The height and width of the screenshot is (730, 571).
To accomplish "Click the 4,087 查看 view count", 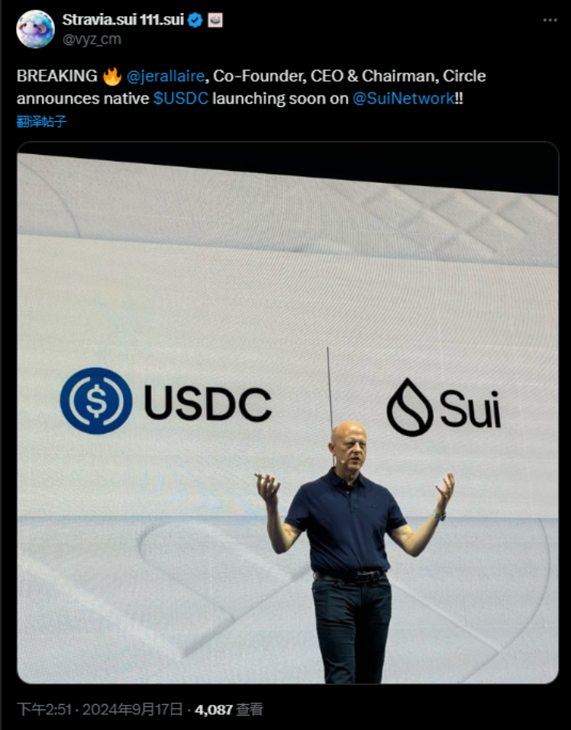I will click(229, 709).
